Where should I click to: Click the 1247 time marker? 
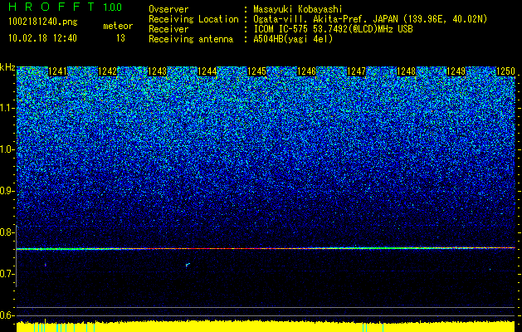[x=356, y=71]
